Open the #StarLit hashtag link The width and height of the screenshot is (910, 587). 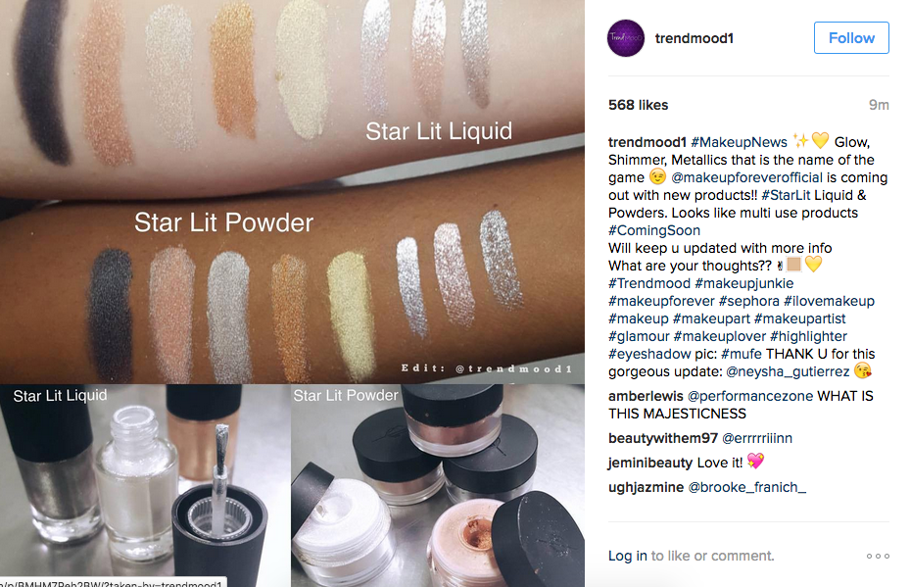[x=786, y=195]
